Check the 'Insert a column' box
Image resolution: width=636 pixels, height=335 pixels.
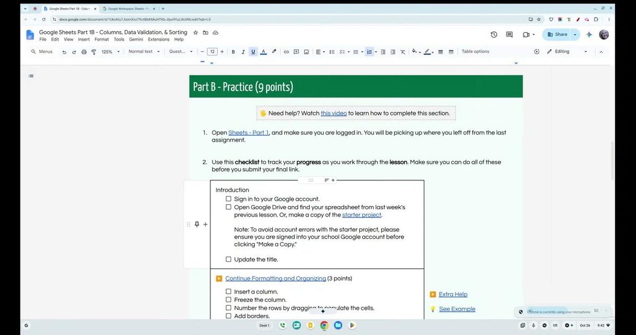[228, 292]
